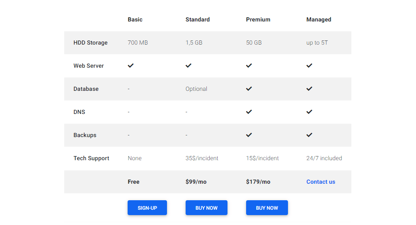Screen dimensions: 416x225
Task: Click the Web Server checkmark for Standard
Action: tap(189, 66)
